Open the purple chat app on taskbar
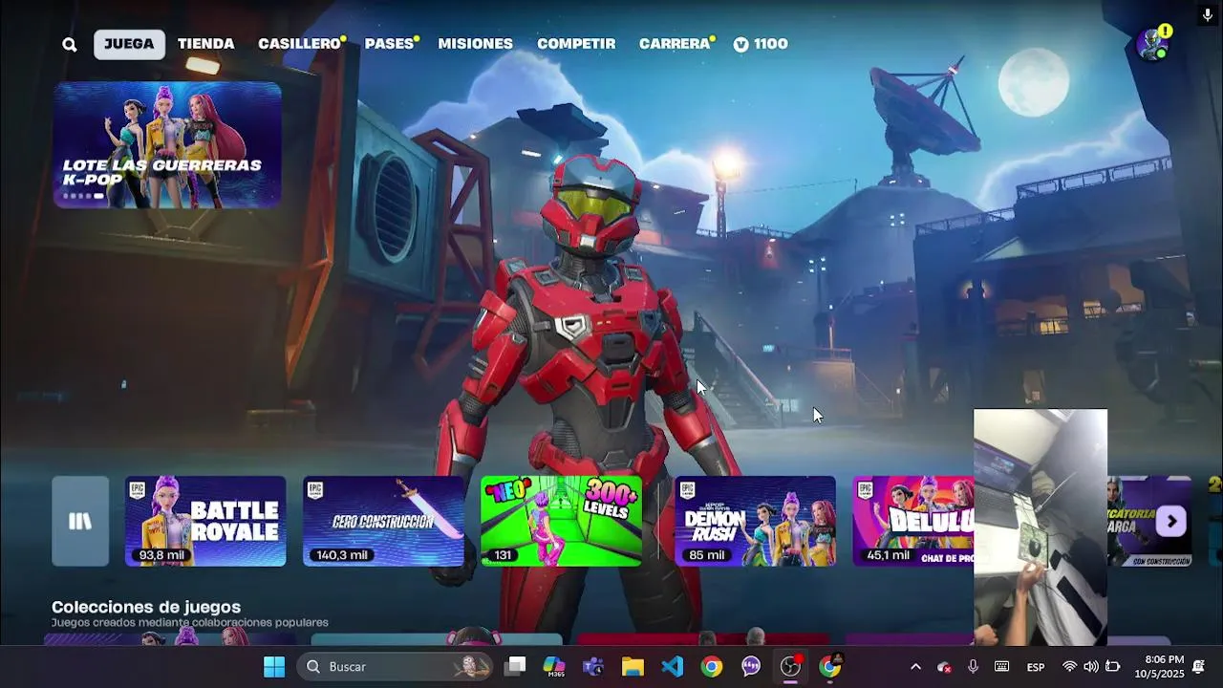Screen dimensions: 1223x688 click(x=751, y=666)
